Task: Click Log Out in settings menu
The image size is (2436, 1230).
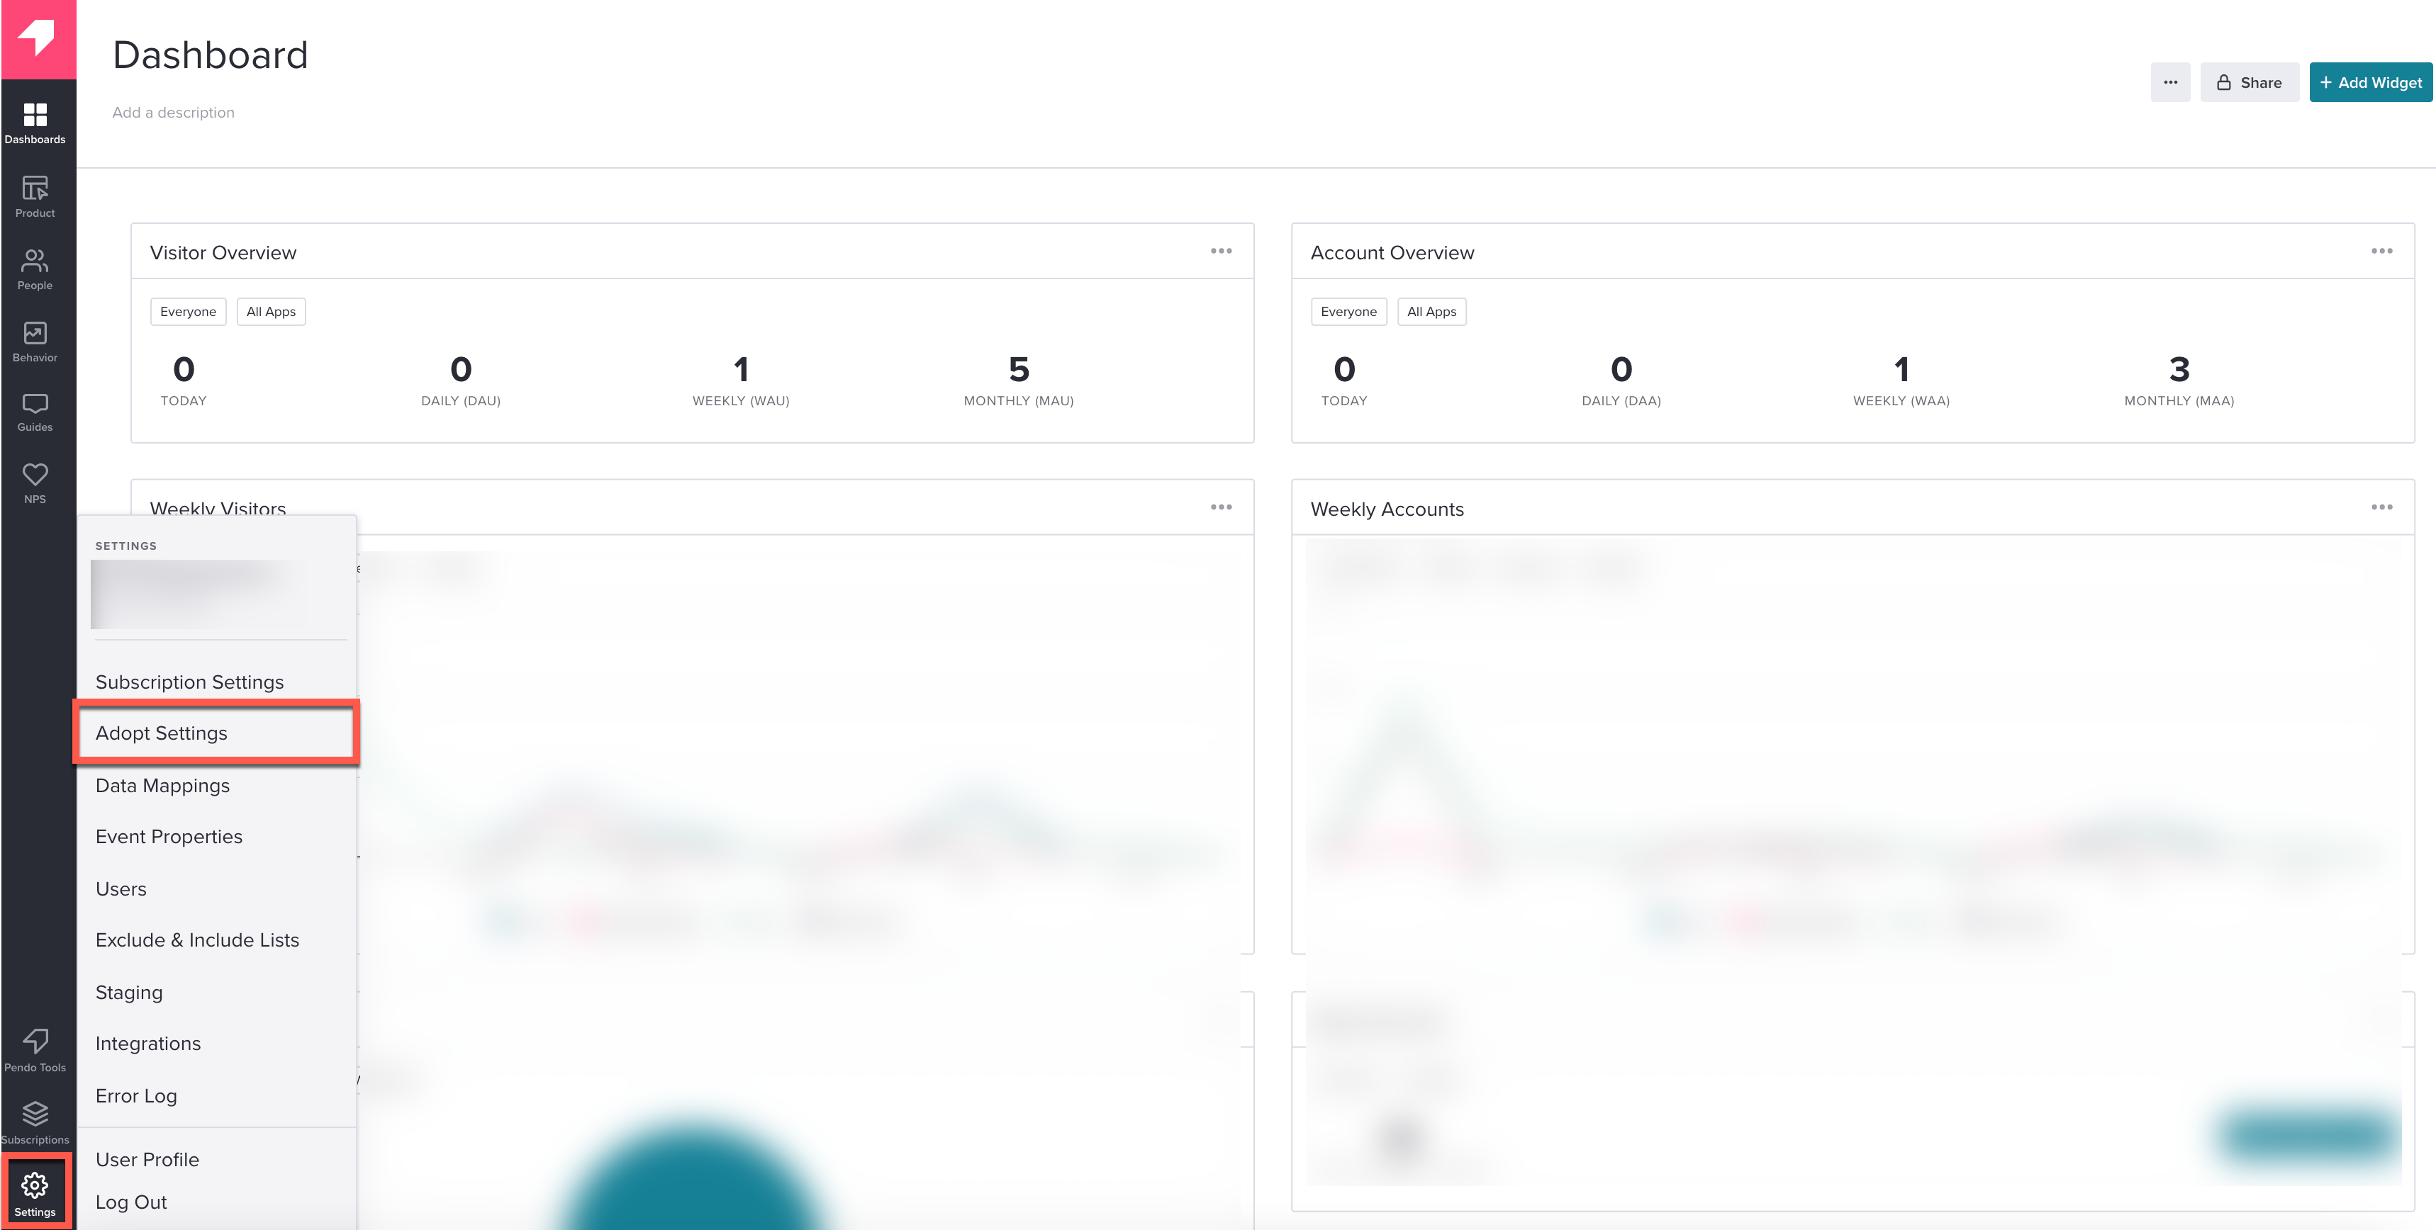Action: 131,1202
